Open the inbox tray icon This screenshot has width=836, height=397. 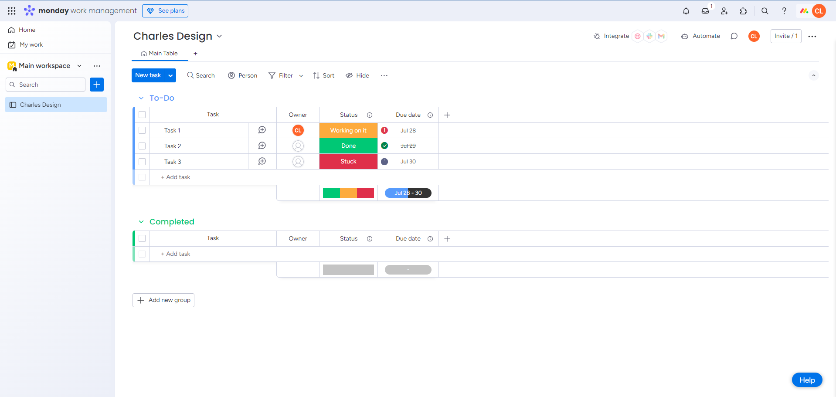pos(705,11)
